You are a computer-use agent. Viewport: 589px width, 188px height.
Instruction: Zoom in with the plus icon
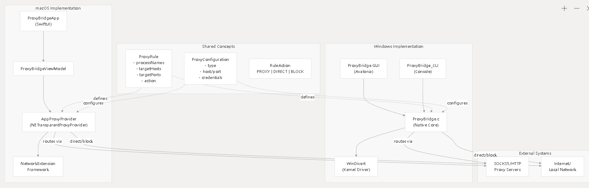pyautogui.click(x=565, y=8)
